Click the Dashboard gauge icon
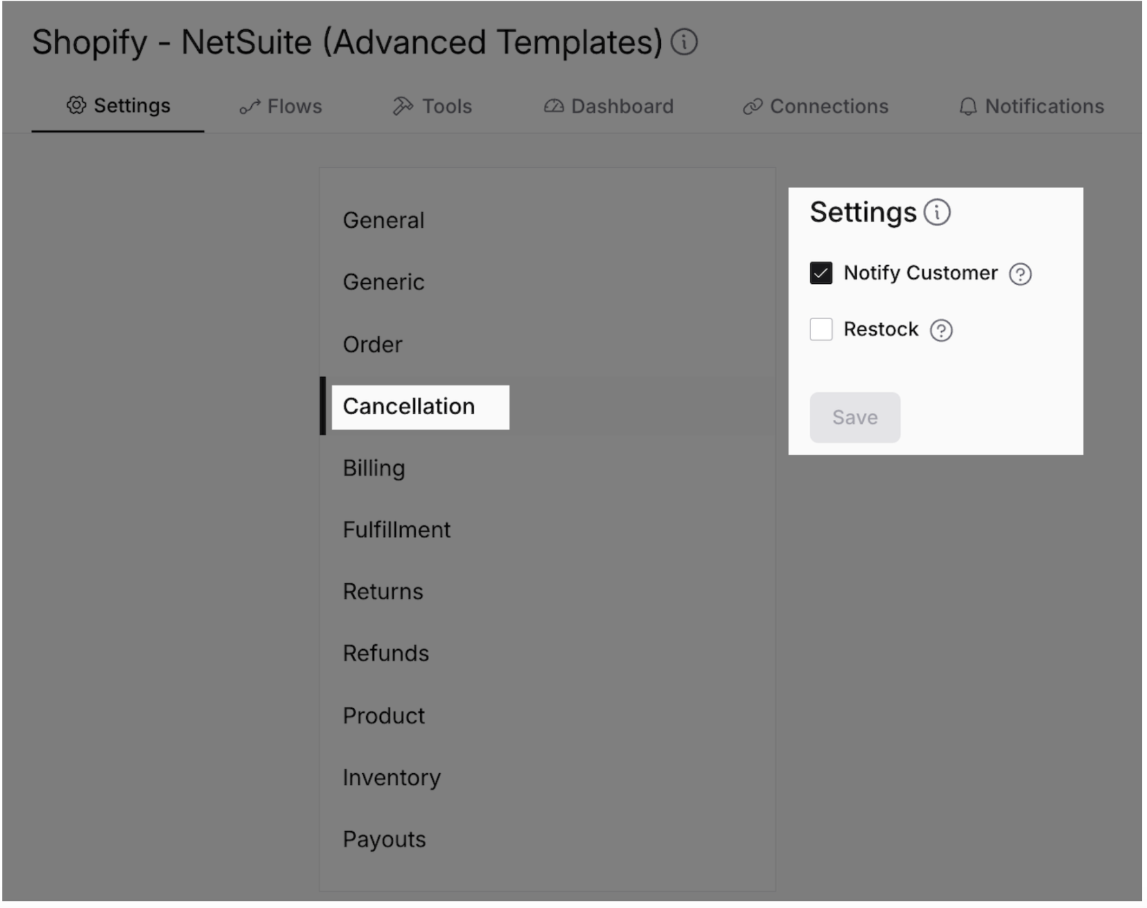The height and width of the screenshot is (908, 1147). (554, 106)
